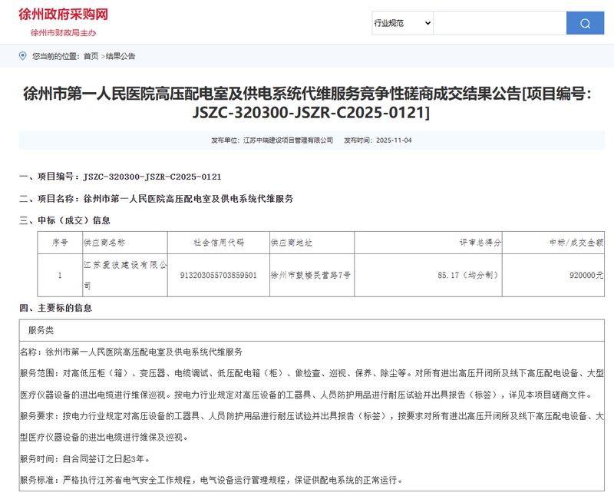The height and width of the screenshot is (496, 614).
Task: Click the 社会信用代码 table column header
Action: (218, 242)
